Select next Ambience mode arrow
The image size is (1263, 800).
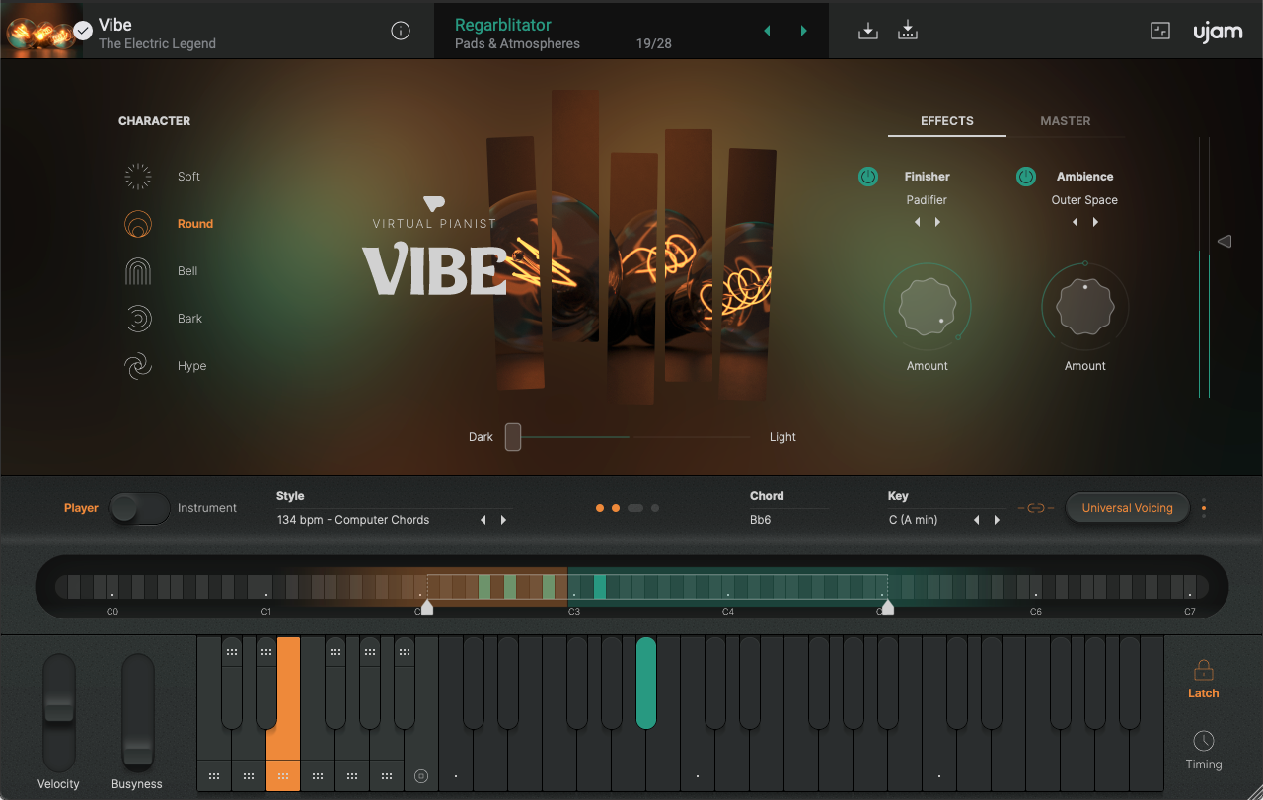[1095, 222]
